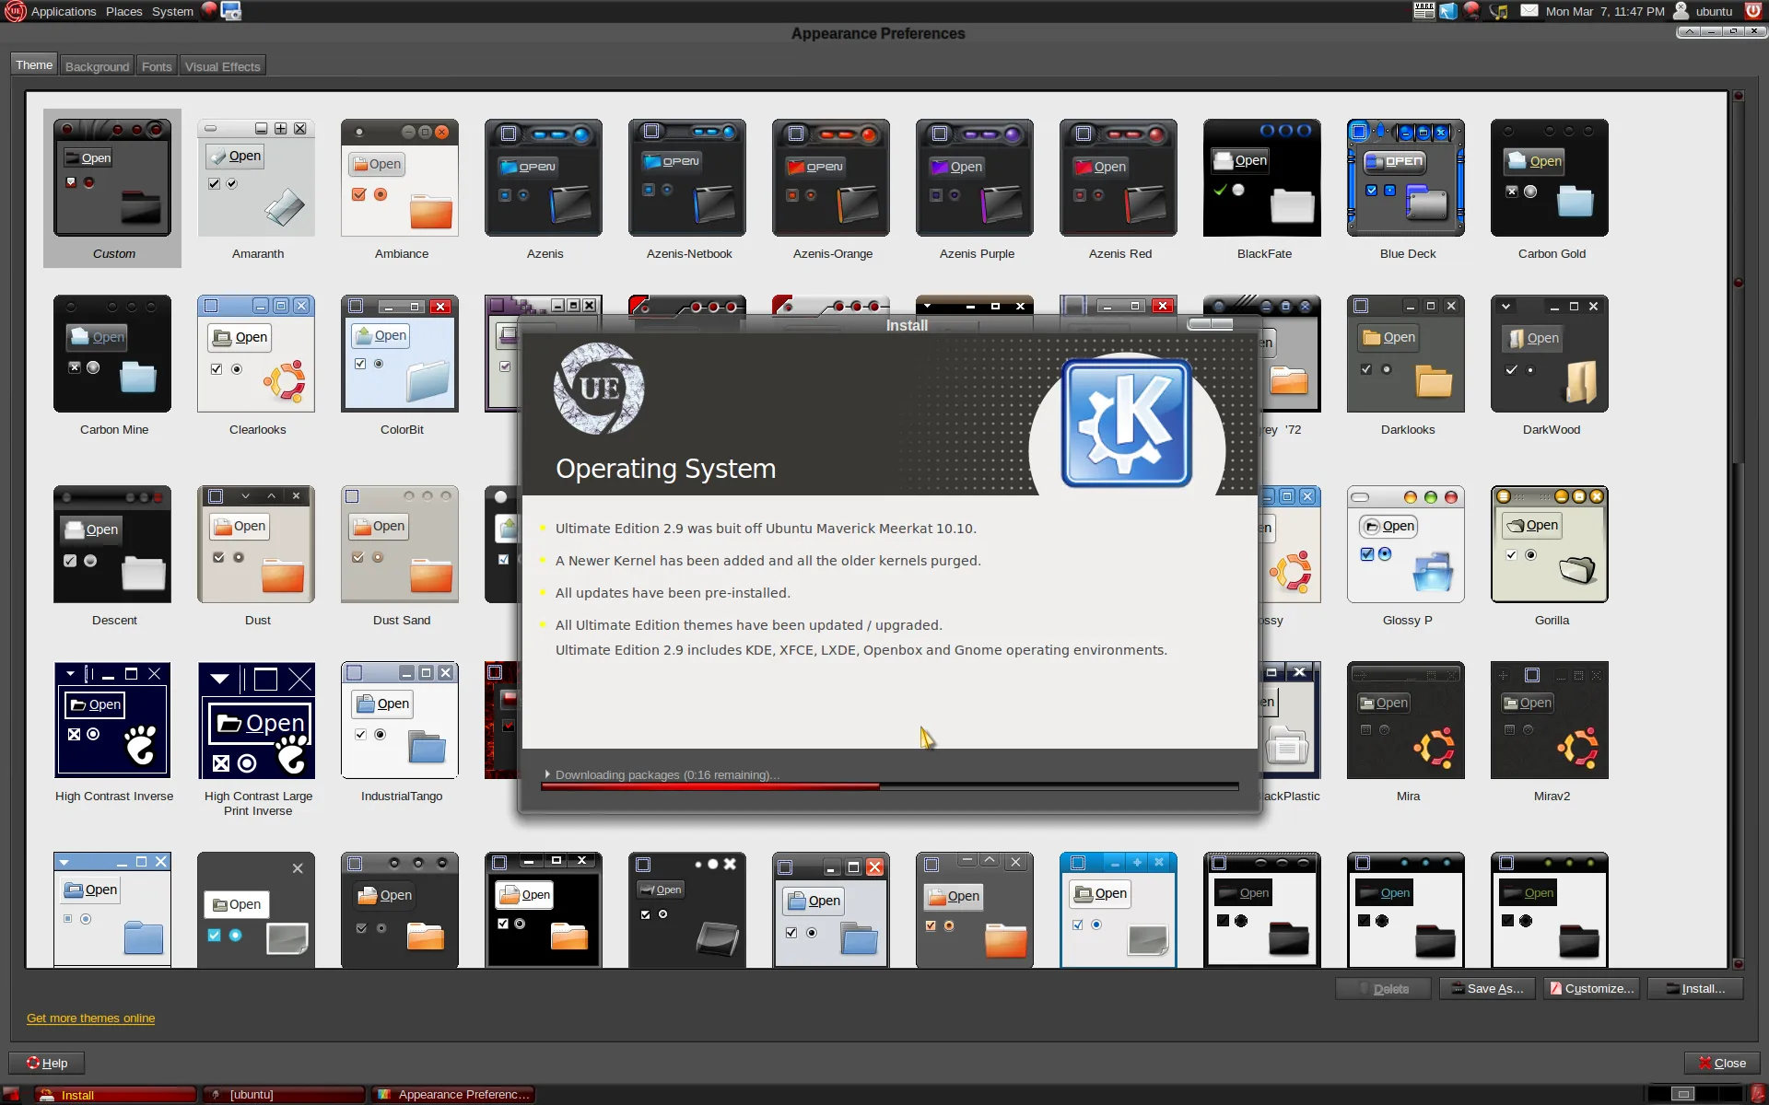The image size is (1769, 1105).
Task: Open the music player icon in the system tray
Action: click(1498, 11)
